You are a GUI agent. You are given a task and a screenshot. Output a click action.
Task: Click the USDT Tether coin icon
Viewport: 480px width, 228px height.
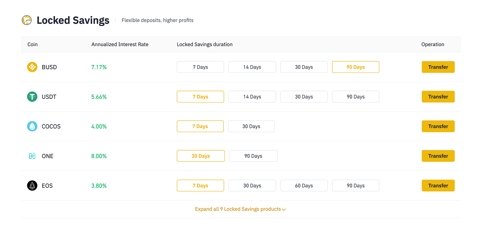tap(32, 97)
